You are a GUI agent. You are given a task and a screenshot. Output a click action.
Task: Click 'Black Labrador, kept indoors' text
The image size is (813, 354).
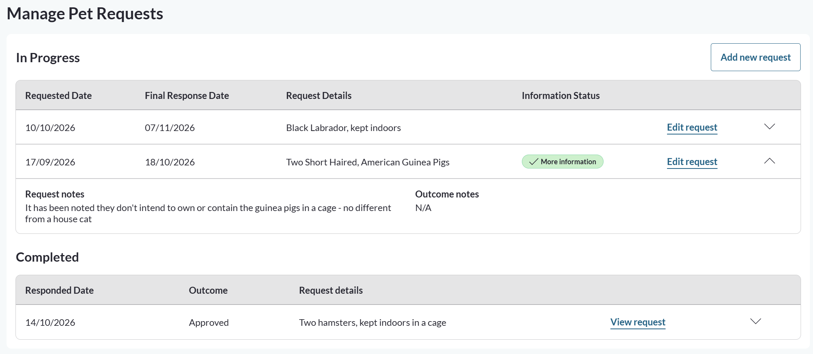click(343, 128)
